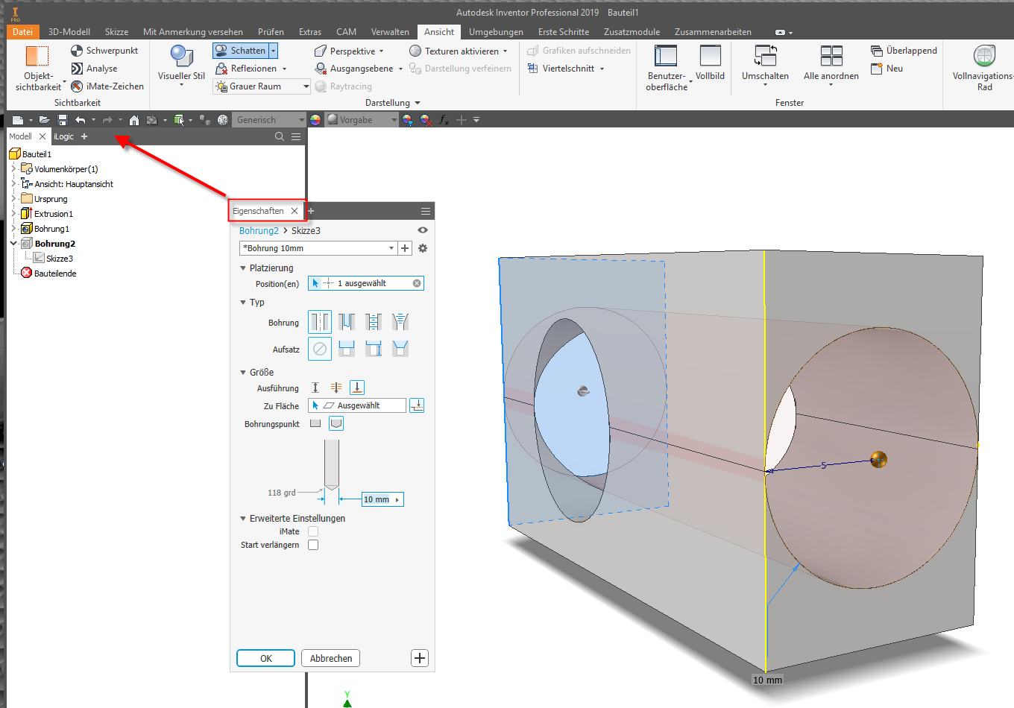Select the simple hole Bohrung type

click(x=320, y=322)
